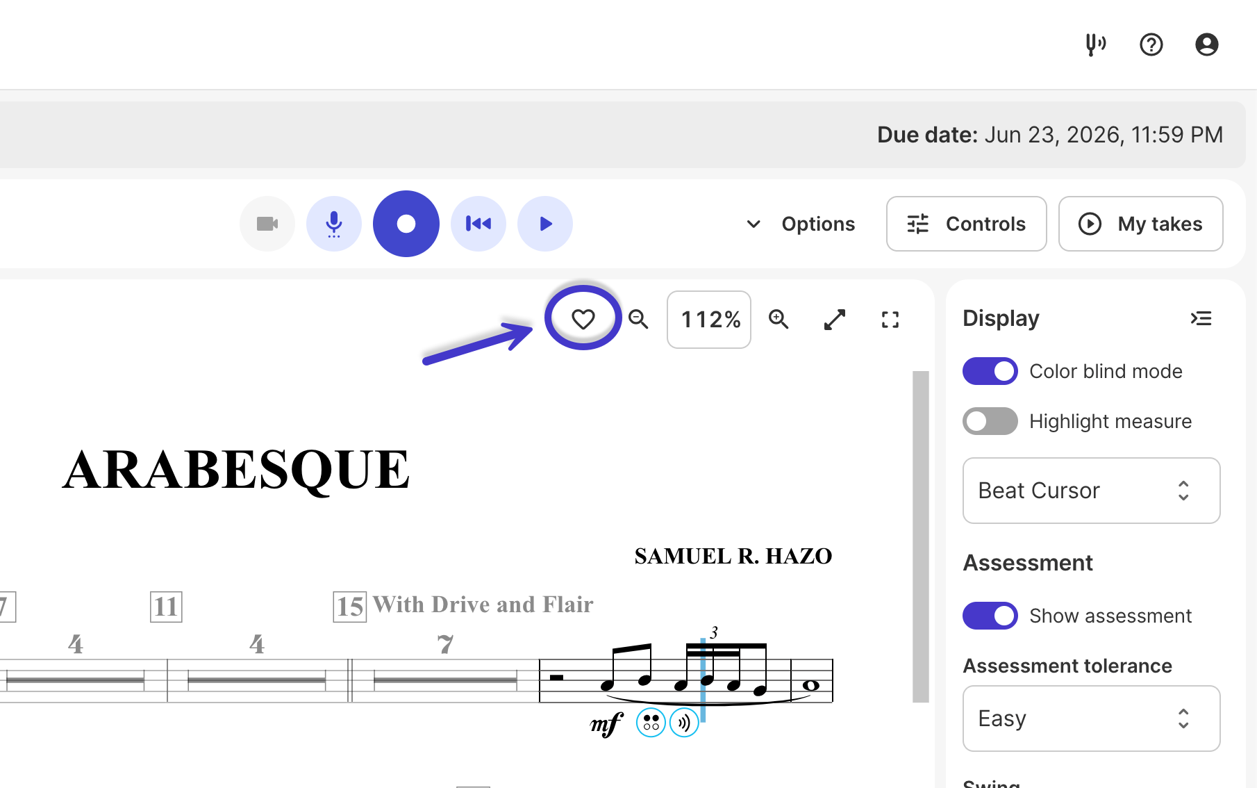Favorite the piece with the heart icon
The image size is (1257, 788).
pyautogui.click(x=583, y=319)
